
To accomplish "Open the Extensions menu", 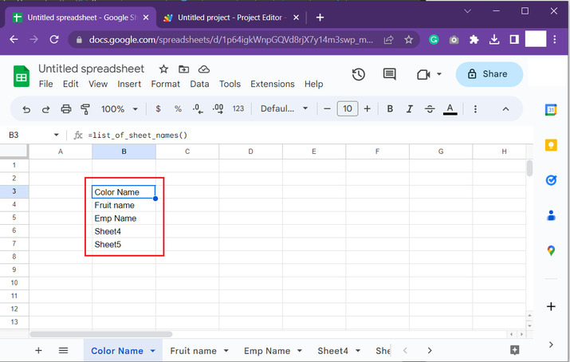I will tap(273, 84).
